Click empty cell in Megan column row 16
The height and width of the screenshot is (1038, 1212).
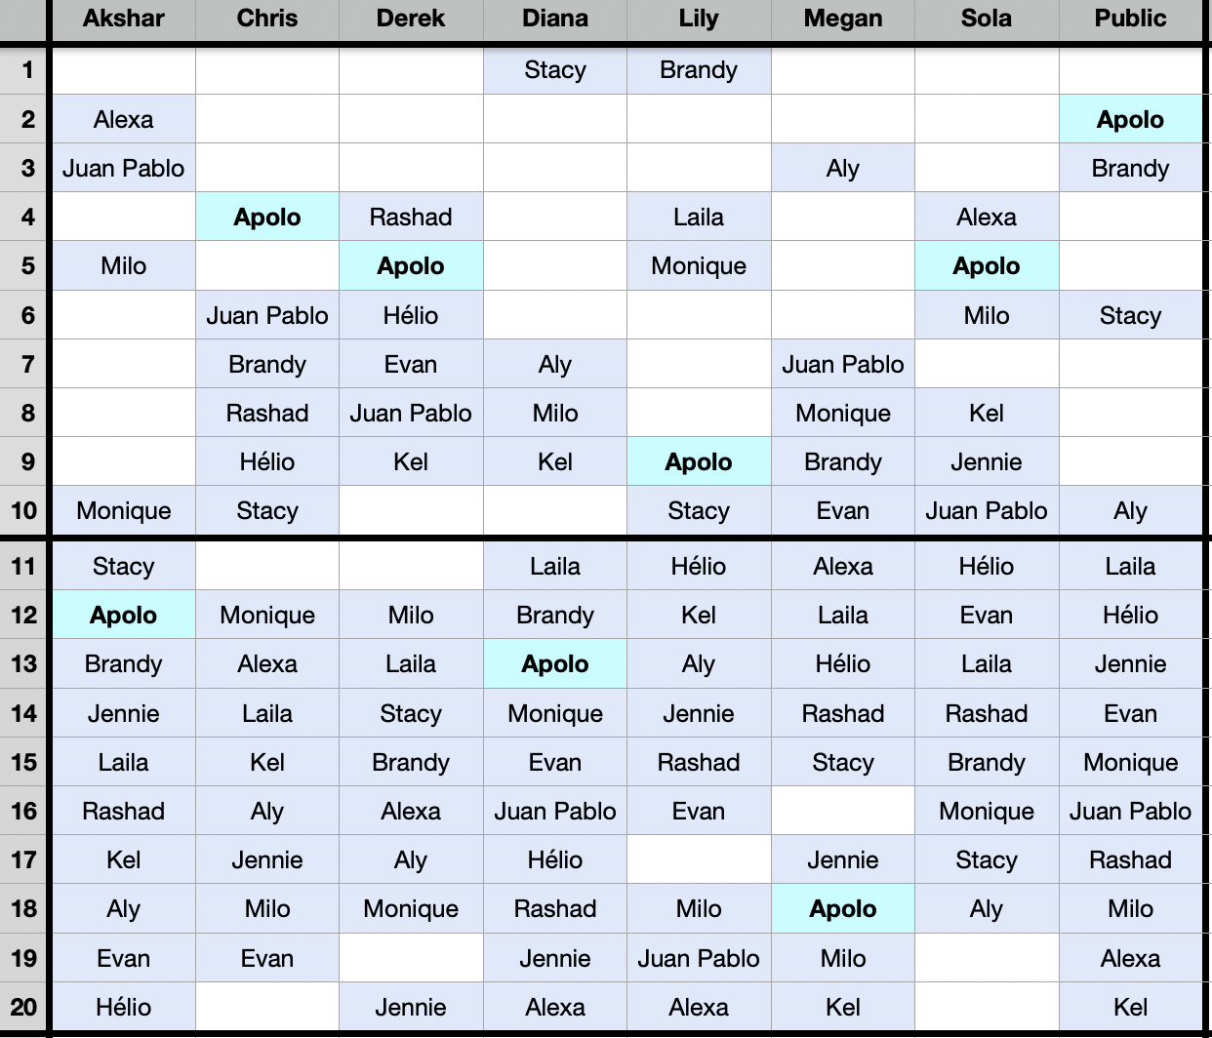click(x=843, y=811)
